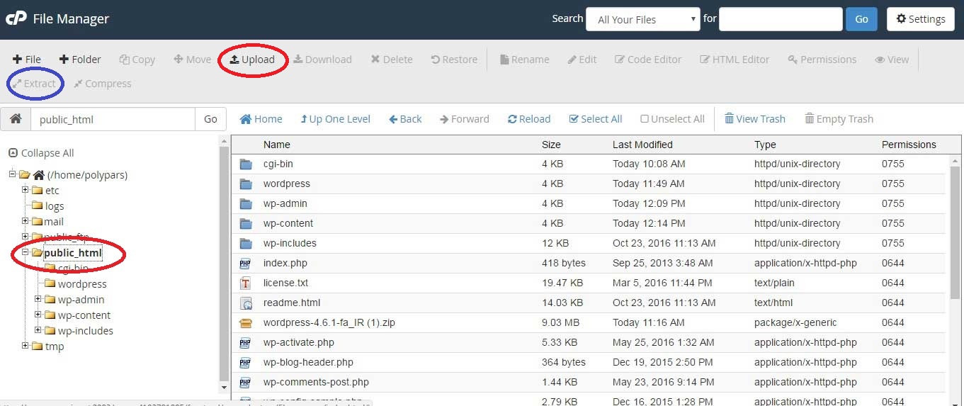Click the Copy toolbar button
Screen dimensions: 964x406
137,60
